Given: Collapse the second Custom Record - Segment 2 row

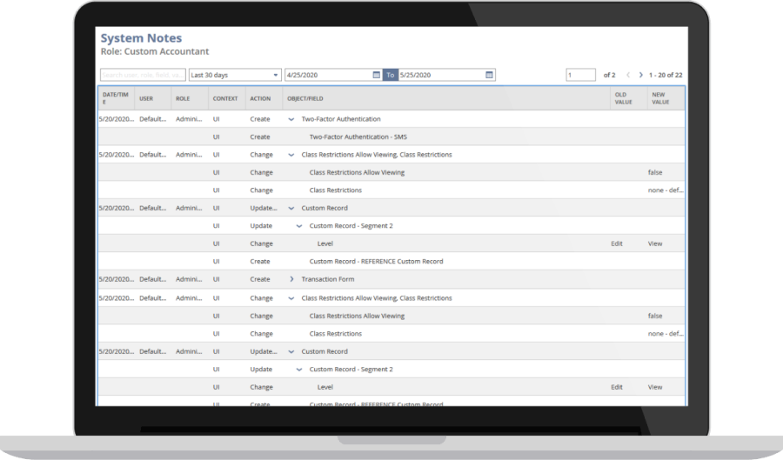Looking at the screenshot, I should click(299, 370).
